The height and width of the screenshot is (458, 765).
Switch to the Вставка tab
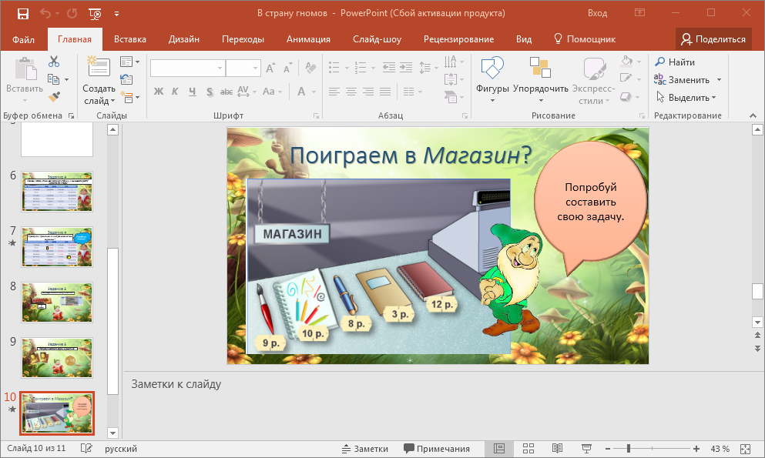click(x=129, y=39)
